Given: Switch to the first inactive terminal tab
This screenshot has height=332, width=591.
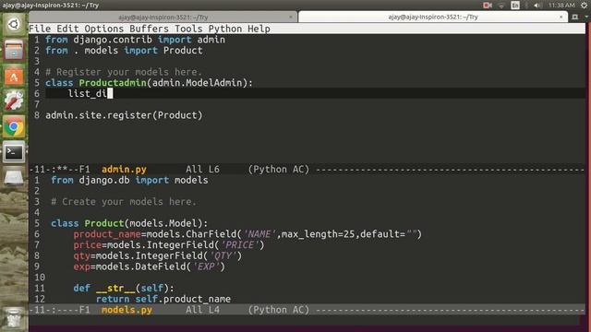Looking at the screenshot, I should pyautogui.click(x=163, y=18).
